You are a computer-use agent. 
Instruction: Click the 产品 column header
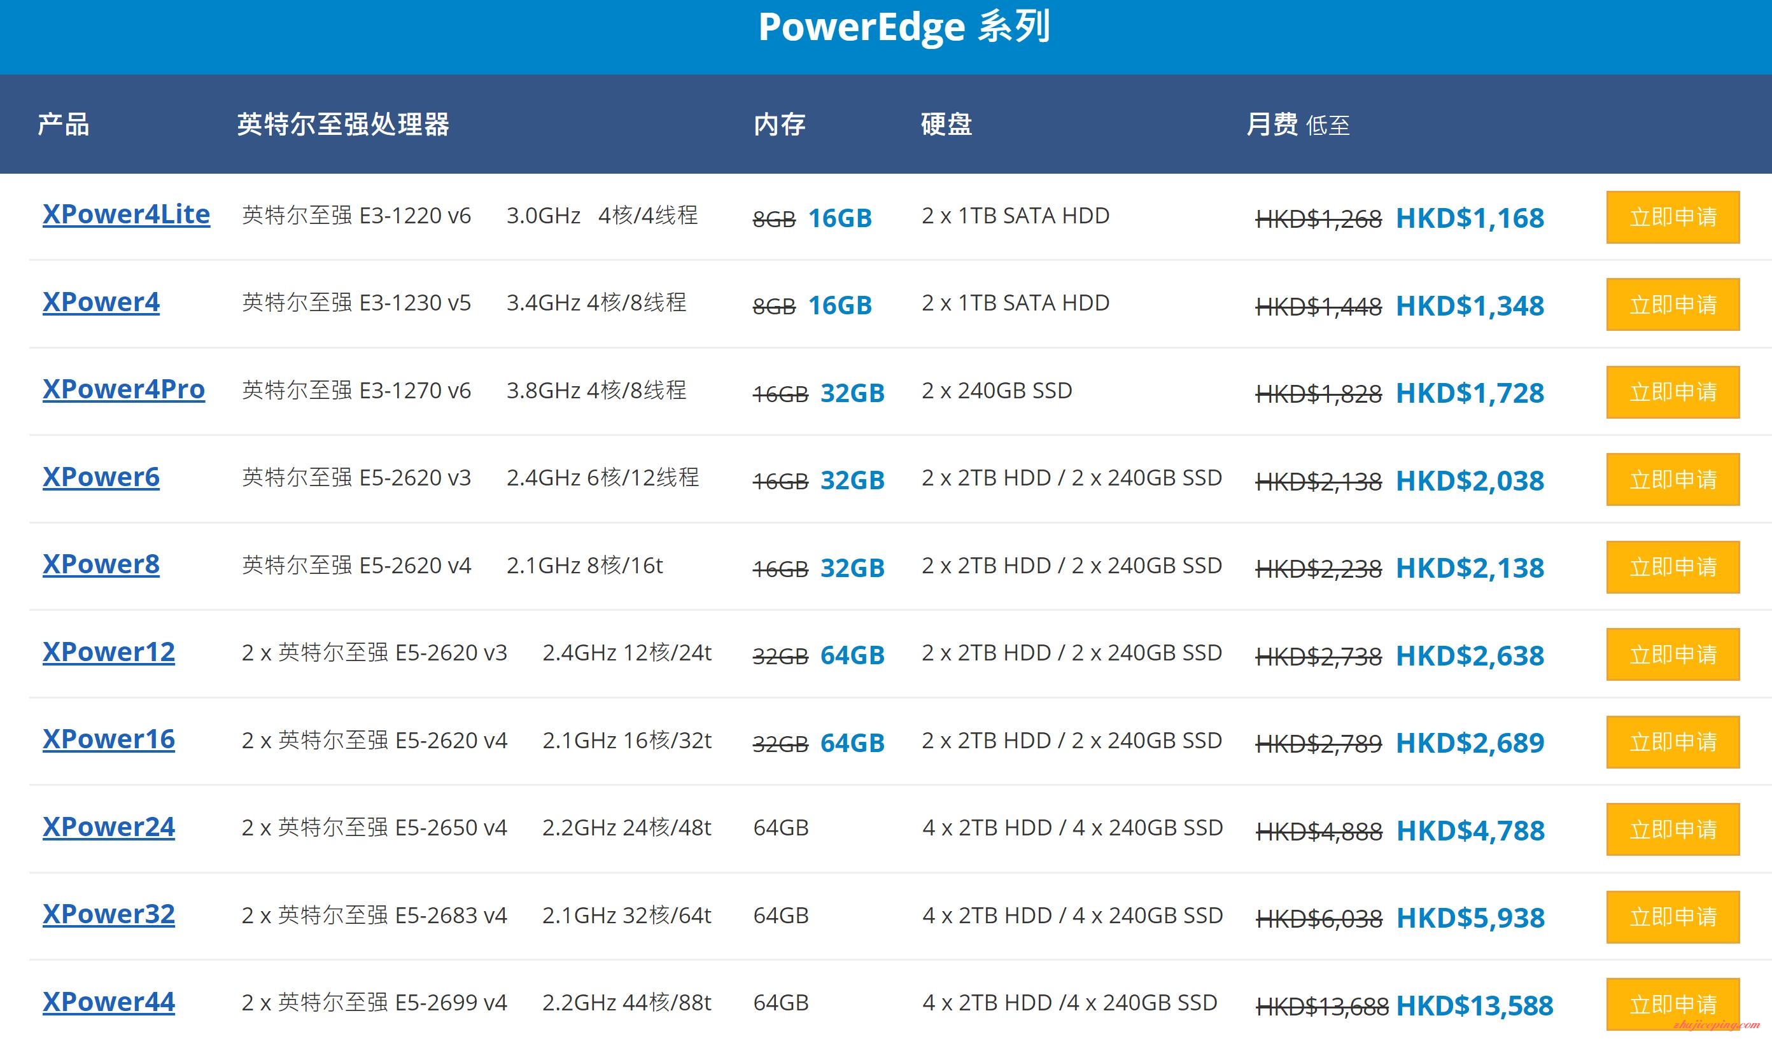(x=64, y=124)
